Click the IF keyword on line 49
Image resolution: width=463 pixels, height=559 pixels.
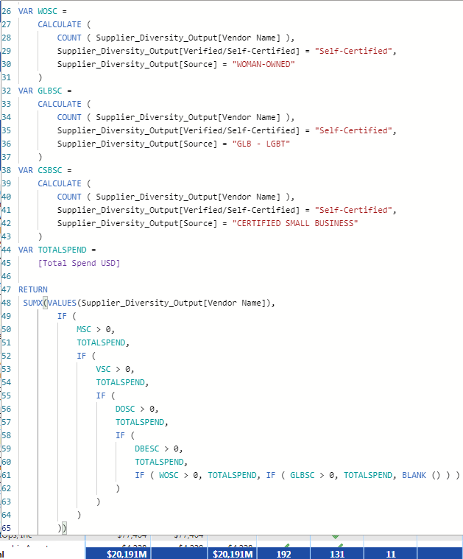[x=62, y=316]
